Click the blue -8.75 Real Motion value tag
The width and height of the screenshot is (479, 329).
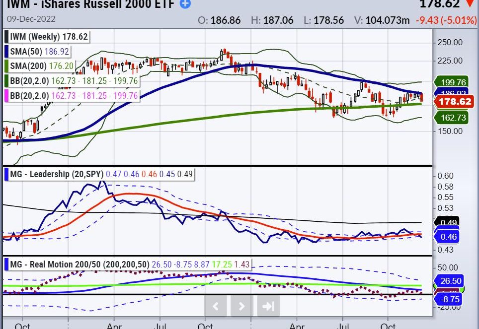coord(448,299)
